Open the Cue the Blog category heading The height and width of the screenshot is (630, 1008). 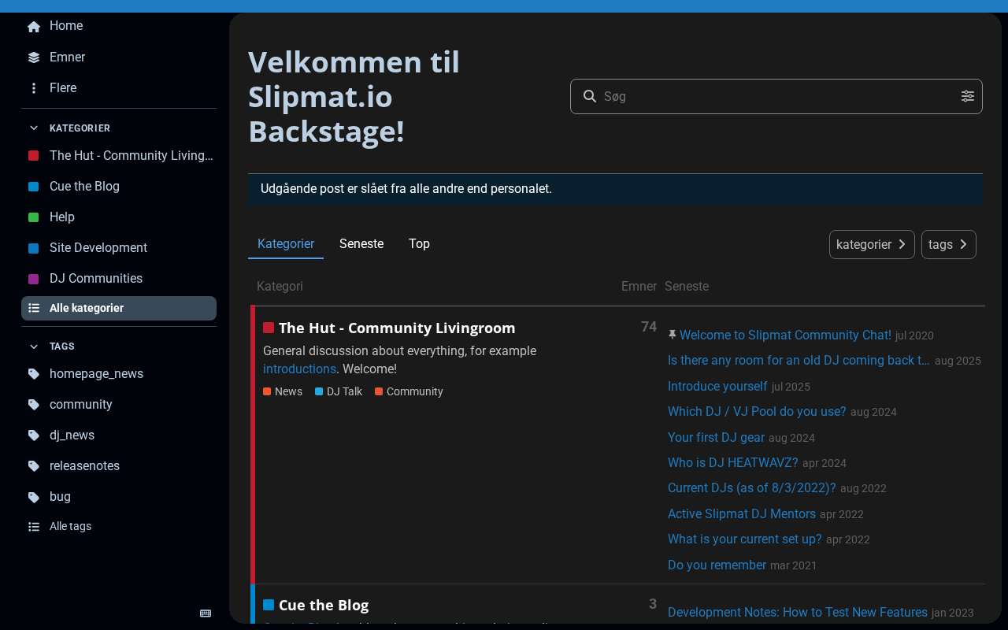coord(324,606)
